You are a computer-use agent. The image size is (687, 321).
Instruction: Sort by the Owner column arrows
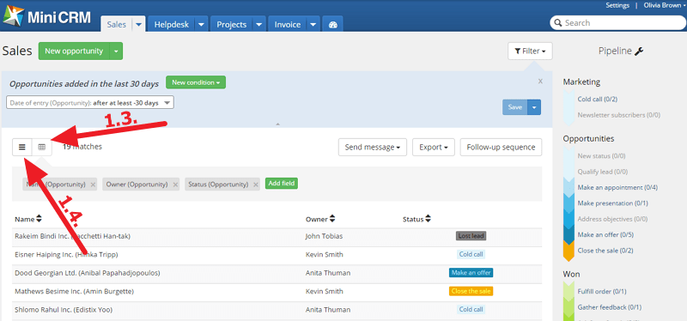point(331,219)
